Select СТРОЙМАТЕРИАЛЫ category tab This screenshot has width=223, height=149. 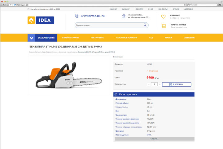70,38
